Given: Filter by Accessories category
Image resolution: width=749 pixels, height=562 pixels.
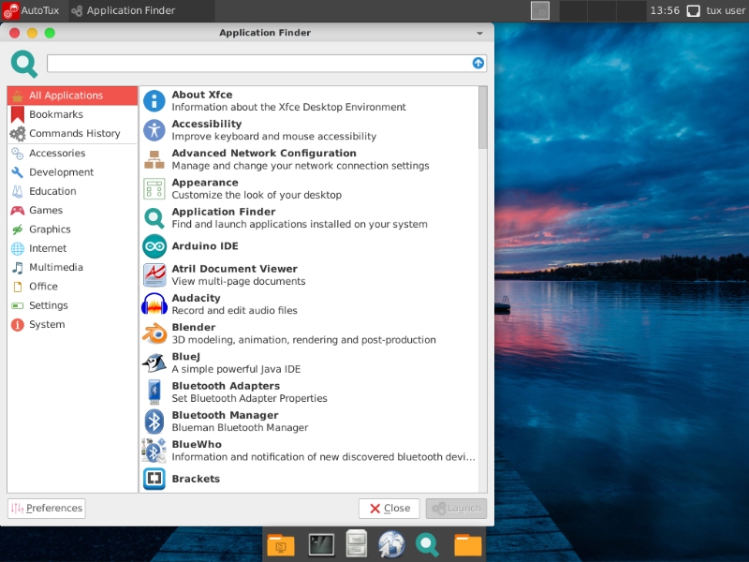Looking at the screenshot, I should coord(73,154).
